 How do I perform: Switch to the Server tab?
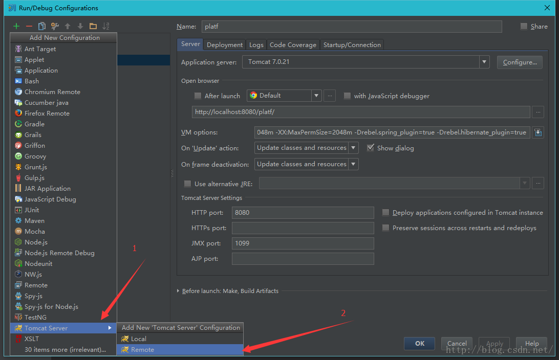pyautogui.click(x=190, y=44)
